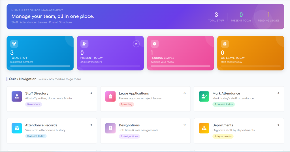Select the blue Total Staff card label
This screenshot has width=290, height=152.
pos(19,58)
